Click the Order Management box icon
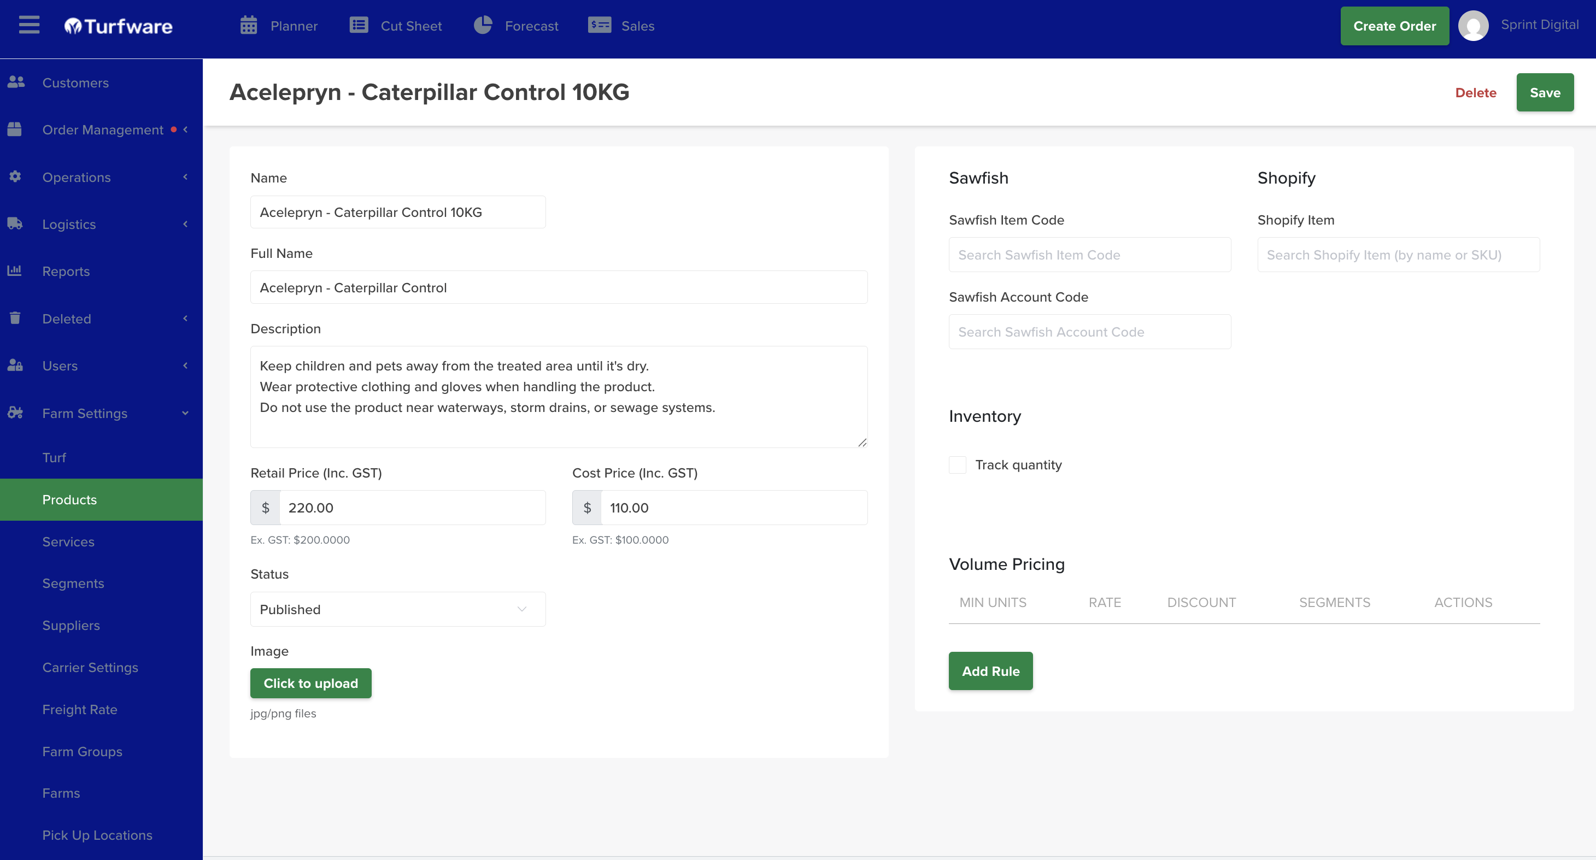This screenshot has width=1596, height=860. tap(14, 129)
